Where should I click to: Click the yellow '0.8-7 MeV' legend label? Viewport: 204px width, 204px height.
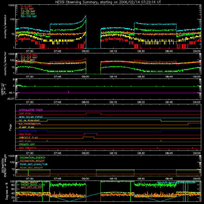[28, 60]
